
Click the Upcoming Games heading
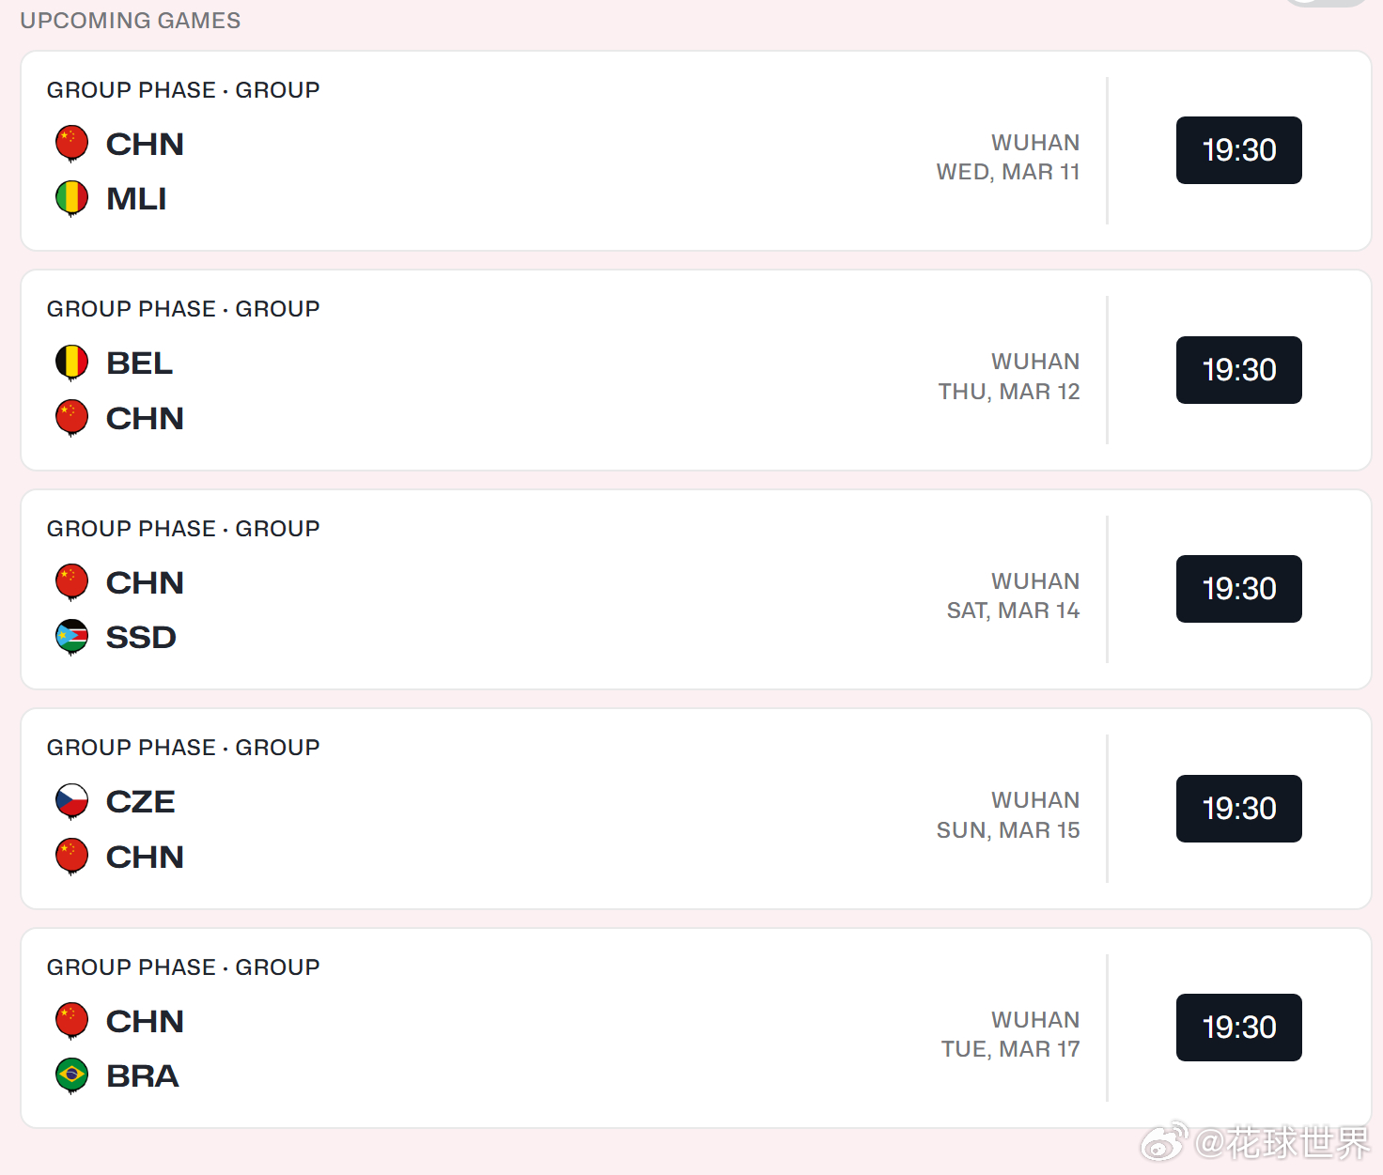click(x=131, y=21)
